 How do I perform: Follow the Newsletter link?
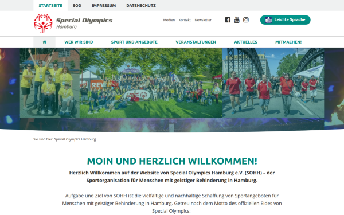203,20
